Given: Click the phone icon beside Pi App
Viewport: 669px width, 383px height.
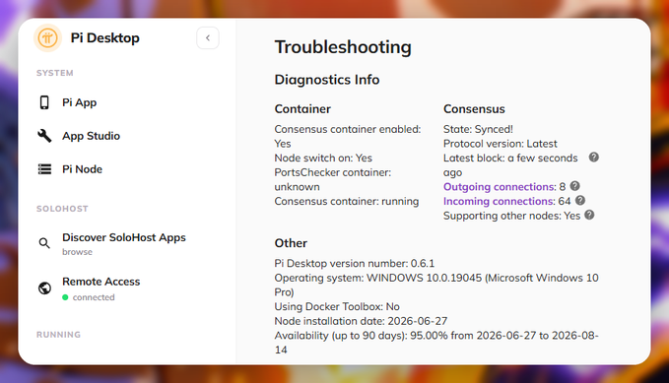Looking at the screenshot, I should (x=44, y=102).
